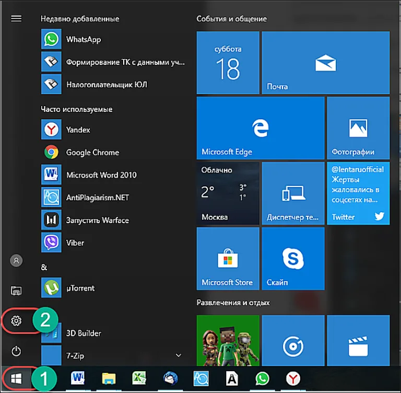Image resolution: width=401 pixels, height=393 pixels.
Task: Open the Twitter live tile
Action: click(x=358, y=193)
